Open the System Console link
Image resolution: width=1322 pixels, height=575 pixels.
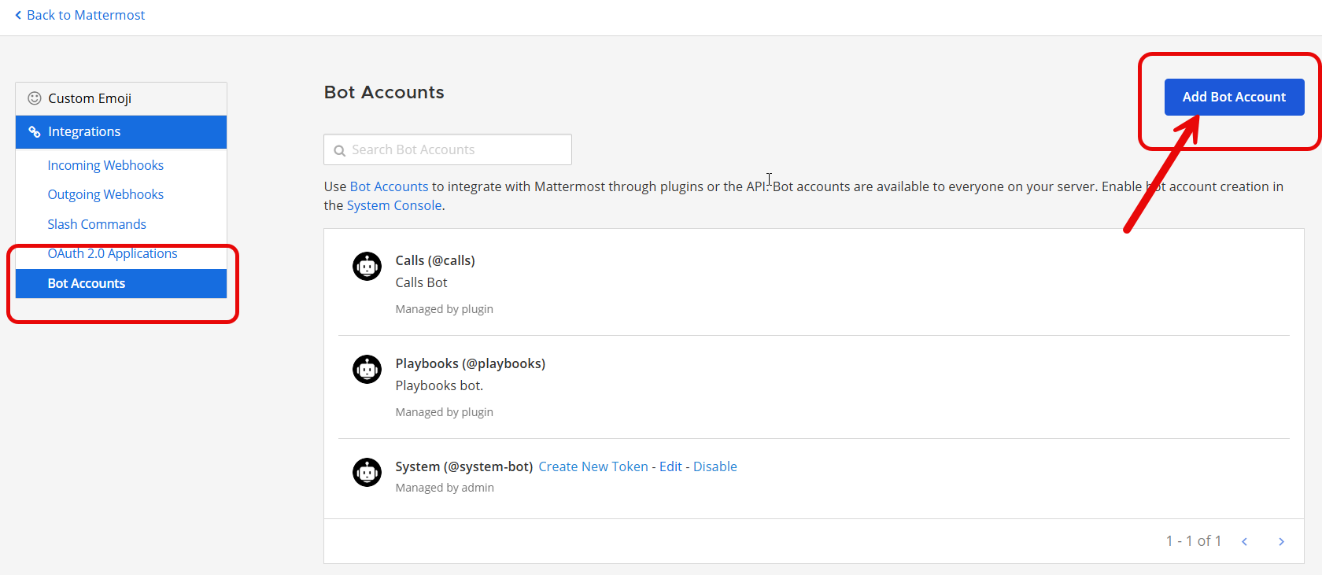pos(394,205)
